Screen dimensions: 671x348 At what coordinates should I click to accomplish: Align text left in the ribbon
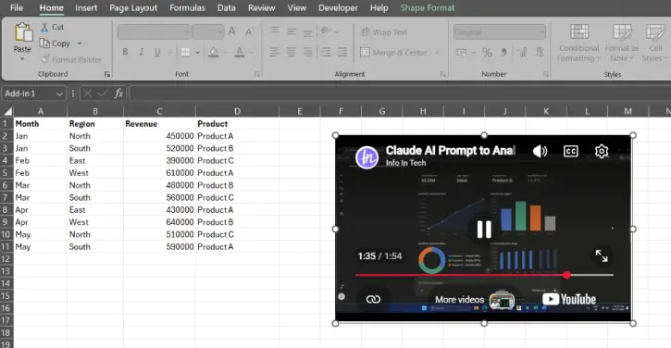coord(275,52)
